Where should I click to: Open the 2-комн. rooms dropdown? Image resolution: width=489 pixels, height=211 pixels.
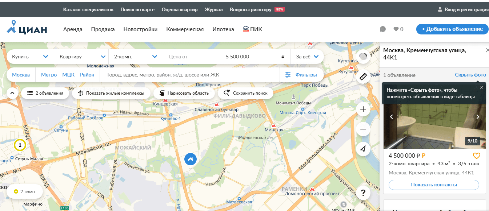coord(135,57)
